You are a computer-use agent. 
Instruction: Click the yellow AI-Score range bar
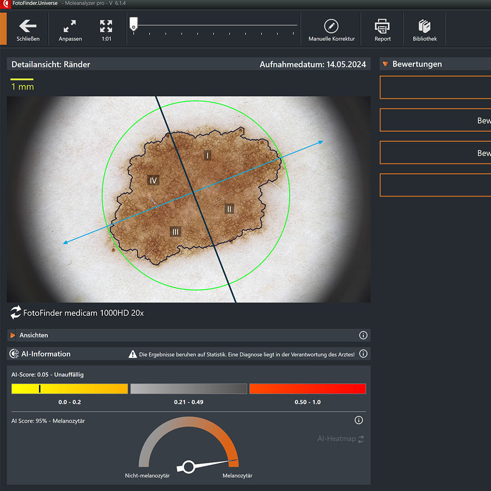coord(70,389)
